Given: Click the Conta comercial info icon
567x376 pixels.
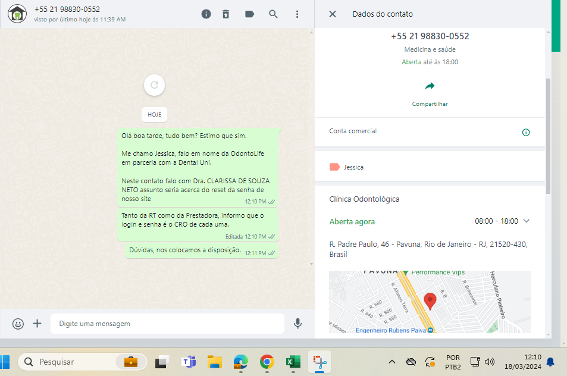Looking at the screenshot, I should coord(525,132).
